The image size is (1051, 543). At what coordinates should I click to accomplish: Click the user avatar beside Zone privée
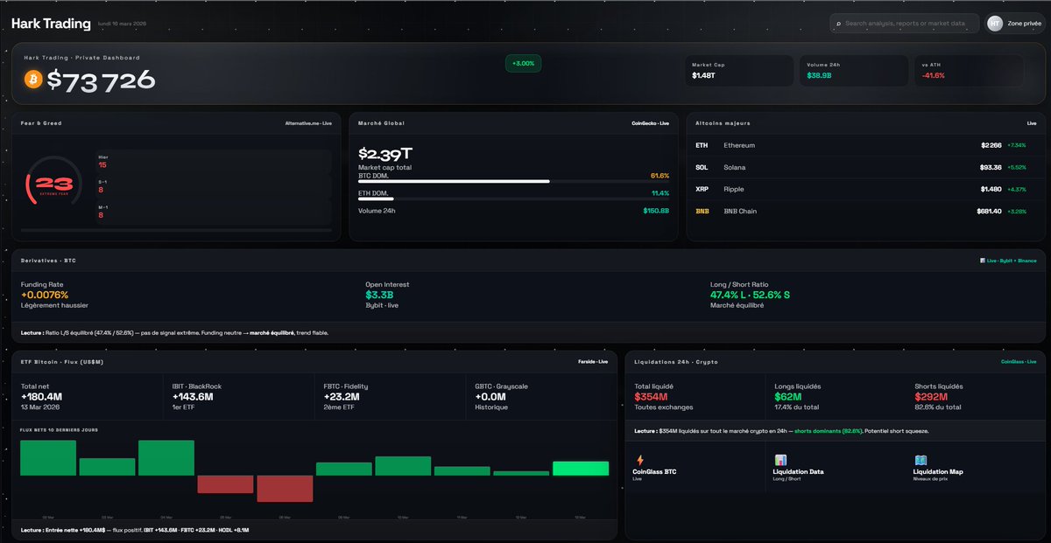[995, 24]
